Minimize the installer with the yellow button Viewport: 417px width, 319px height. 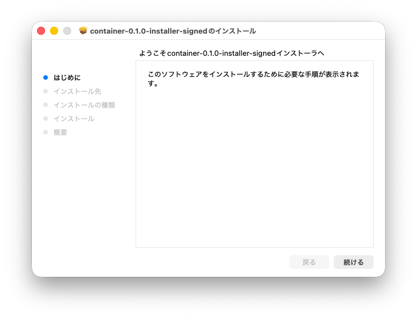[x=54, y=31]
